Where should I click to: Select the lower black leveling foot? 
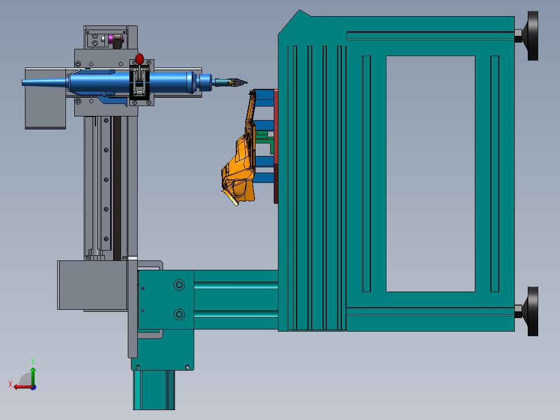[x=532, y=311]
